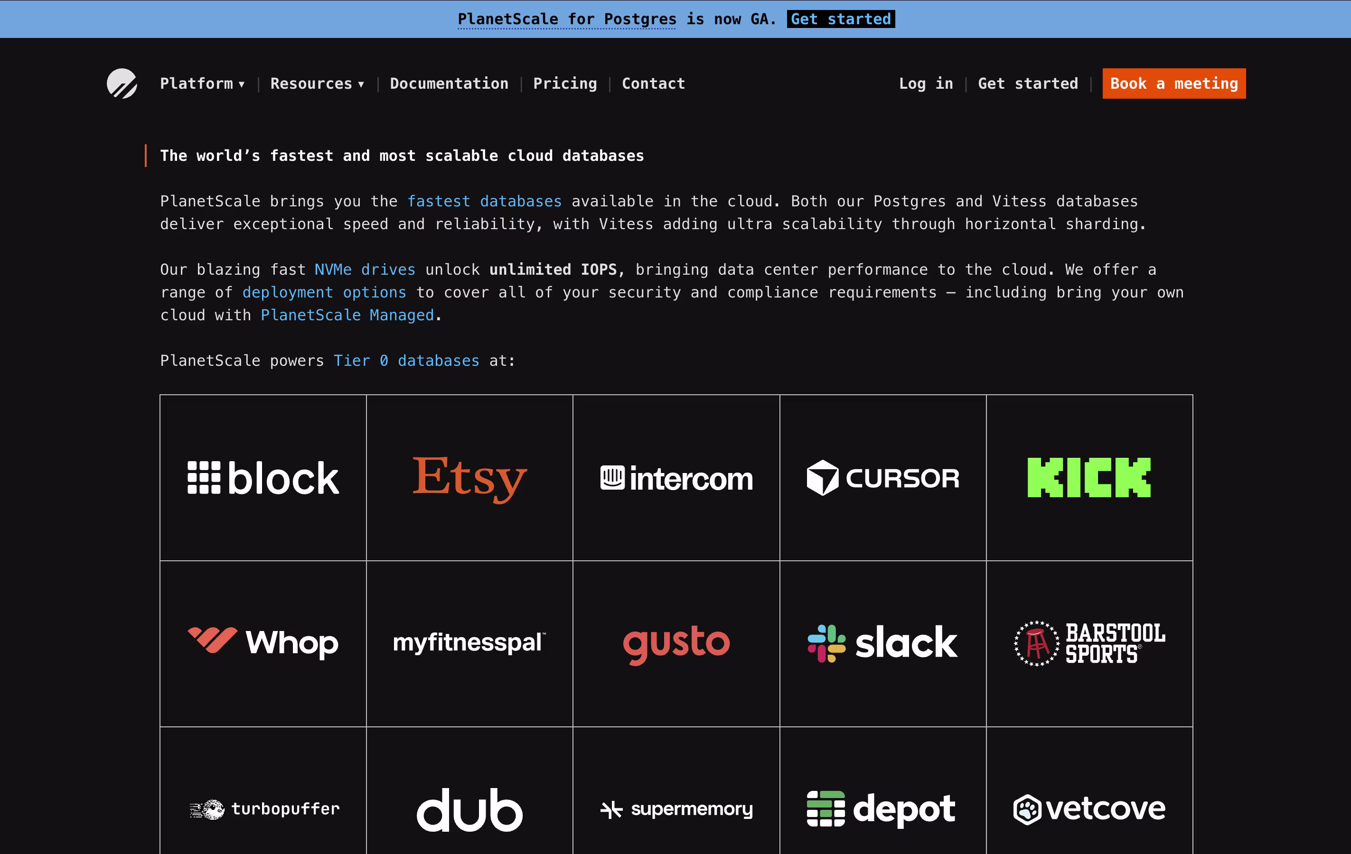Viewport: 1351px width, 854px height.
Task: Select the supermemory logo tile
Action: tap(676, 790)
